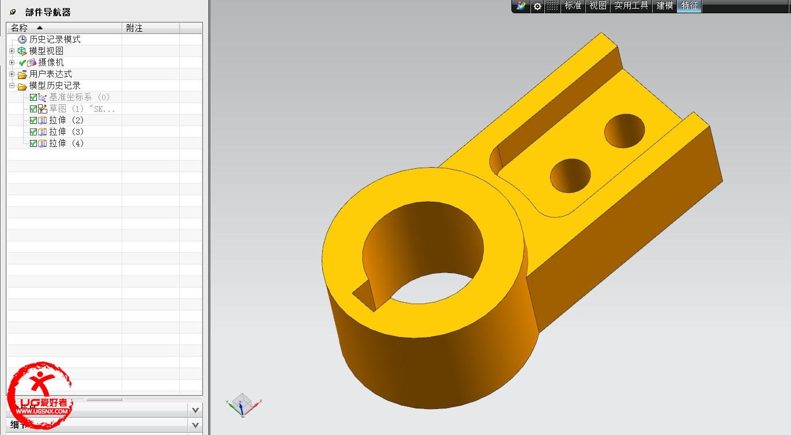Click the green checkmark next to 摄像机
791x435 pixels.
point(22,62)
